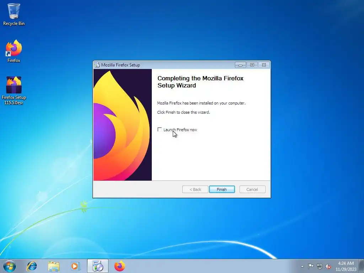The height and width of the screenshot is (273, 364).
Task: Enable the Launch Firefox now checkbox
Action: point(160,129)
